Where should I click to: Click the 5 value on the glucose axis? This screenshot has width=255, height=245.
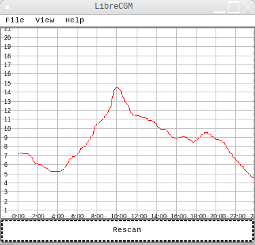(x=5, y=174)
